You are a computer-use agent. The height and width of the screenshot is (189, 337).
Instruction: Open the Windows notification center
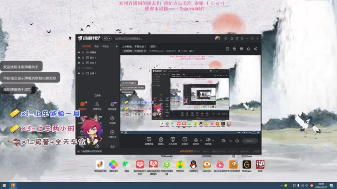tap(332, 186)
